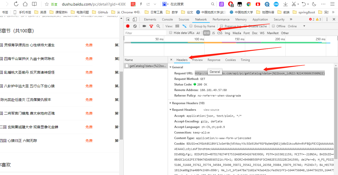
Task: Open the Performance tab
Action: click(x=221, y=19)
